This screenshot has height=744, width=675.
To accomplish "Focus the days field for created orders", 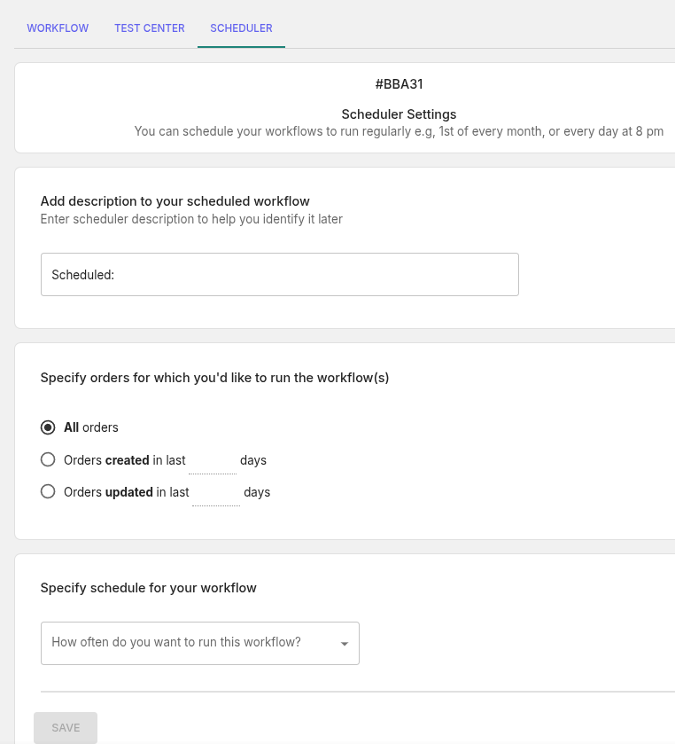I will [212, 461].
